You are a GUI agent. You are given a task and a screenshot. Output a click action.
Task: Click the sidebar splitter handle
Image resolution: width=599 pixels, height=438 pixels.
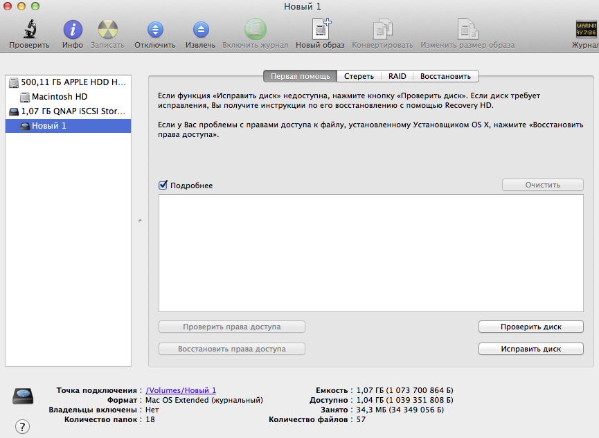coord(140,221)
